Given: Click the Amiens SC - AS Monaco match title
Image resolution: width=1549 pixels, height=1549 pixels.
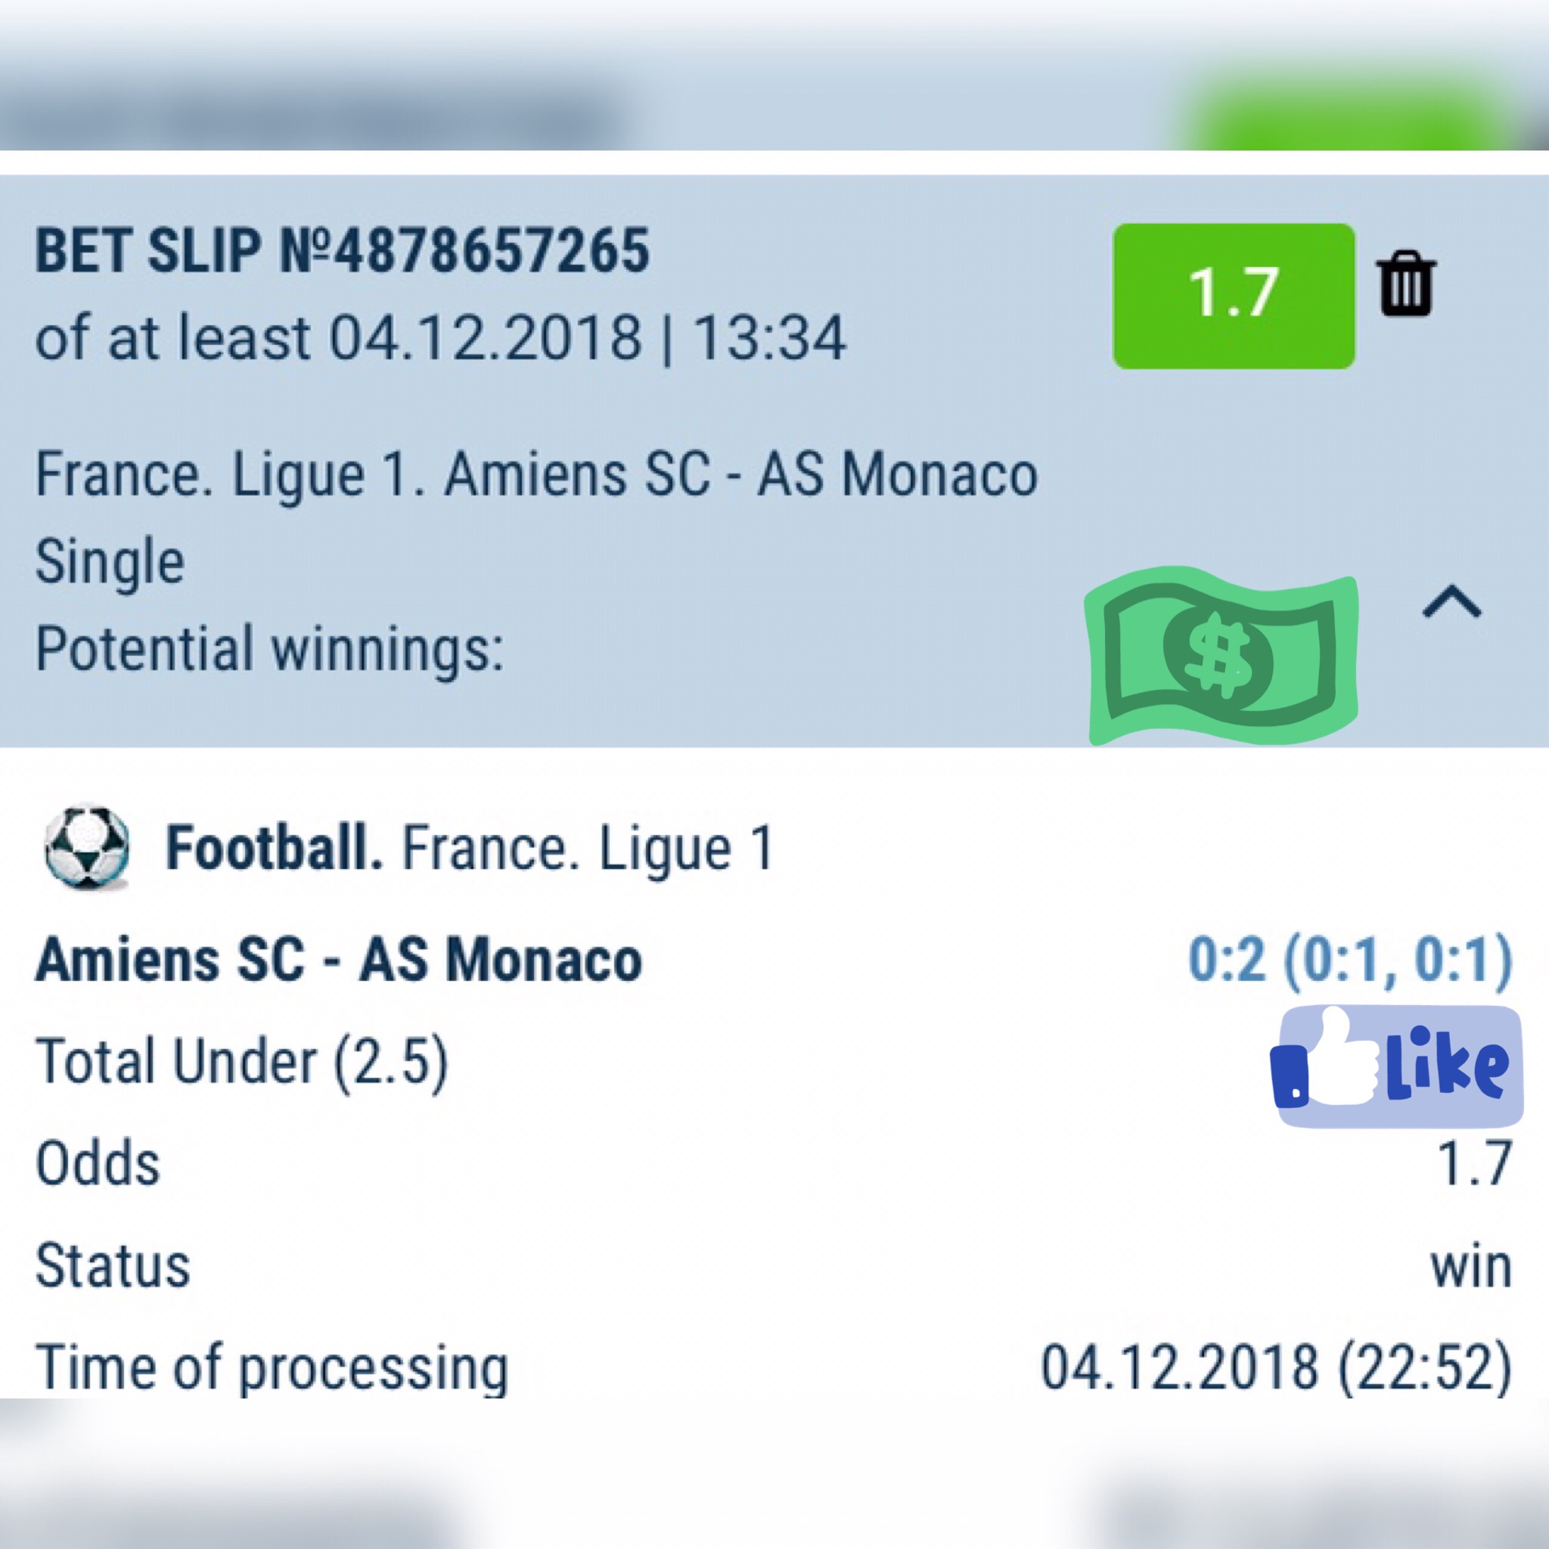Looking at the screenshot, I should click(x=338, y=960).
